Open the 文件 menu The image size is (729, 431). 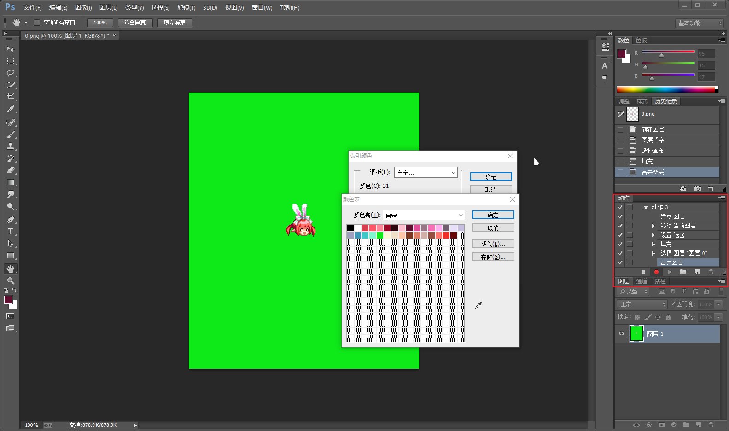(32, 7)
